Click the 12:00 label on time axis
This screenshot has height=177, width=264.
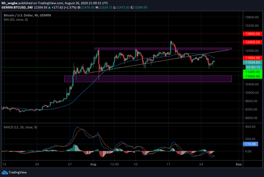point(114,164)
